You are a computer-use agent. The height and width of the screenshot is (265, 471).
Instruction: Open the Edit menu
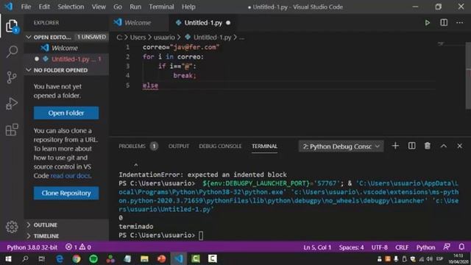[x=44, y=7]
